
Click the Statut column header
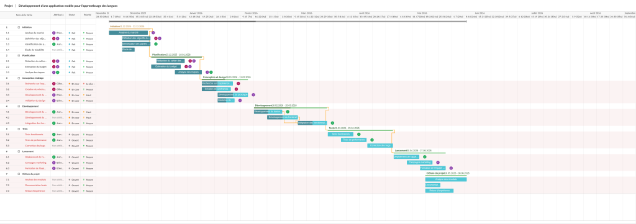point(72,15)
